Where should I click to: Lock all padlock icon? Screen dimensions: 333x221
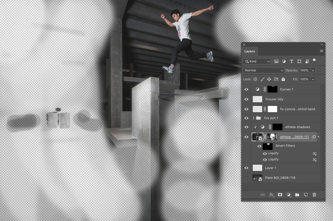283,79
